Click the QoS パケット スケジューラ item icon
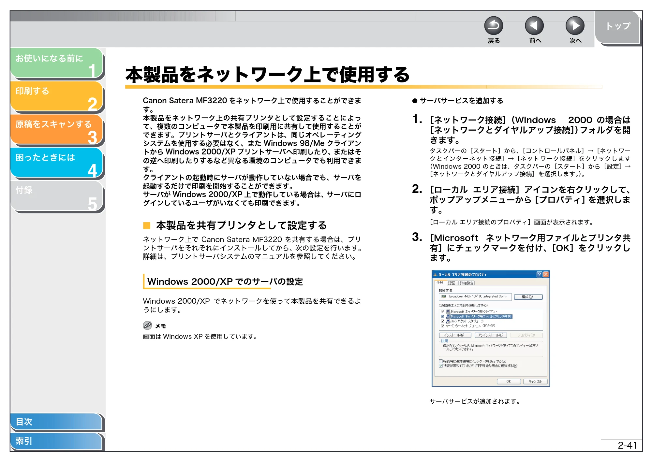 tap(448, 321)
